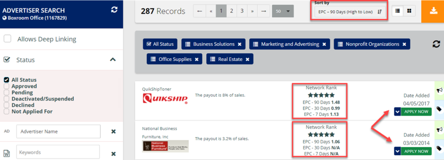Open the Sort by dropdown
The height and width of the screenshot is (160, 444).
pyautogui.click(x=350, y=12)
